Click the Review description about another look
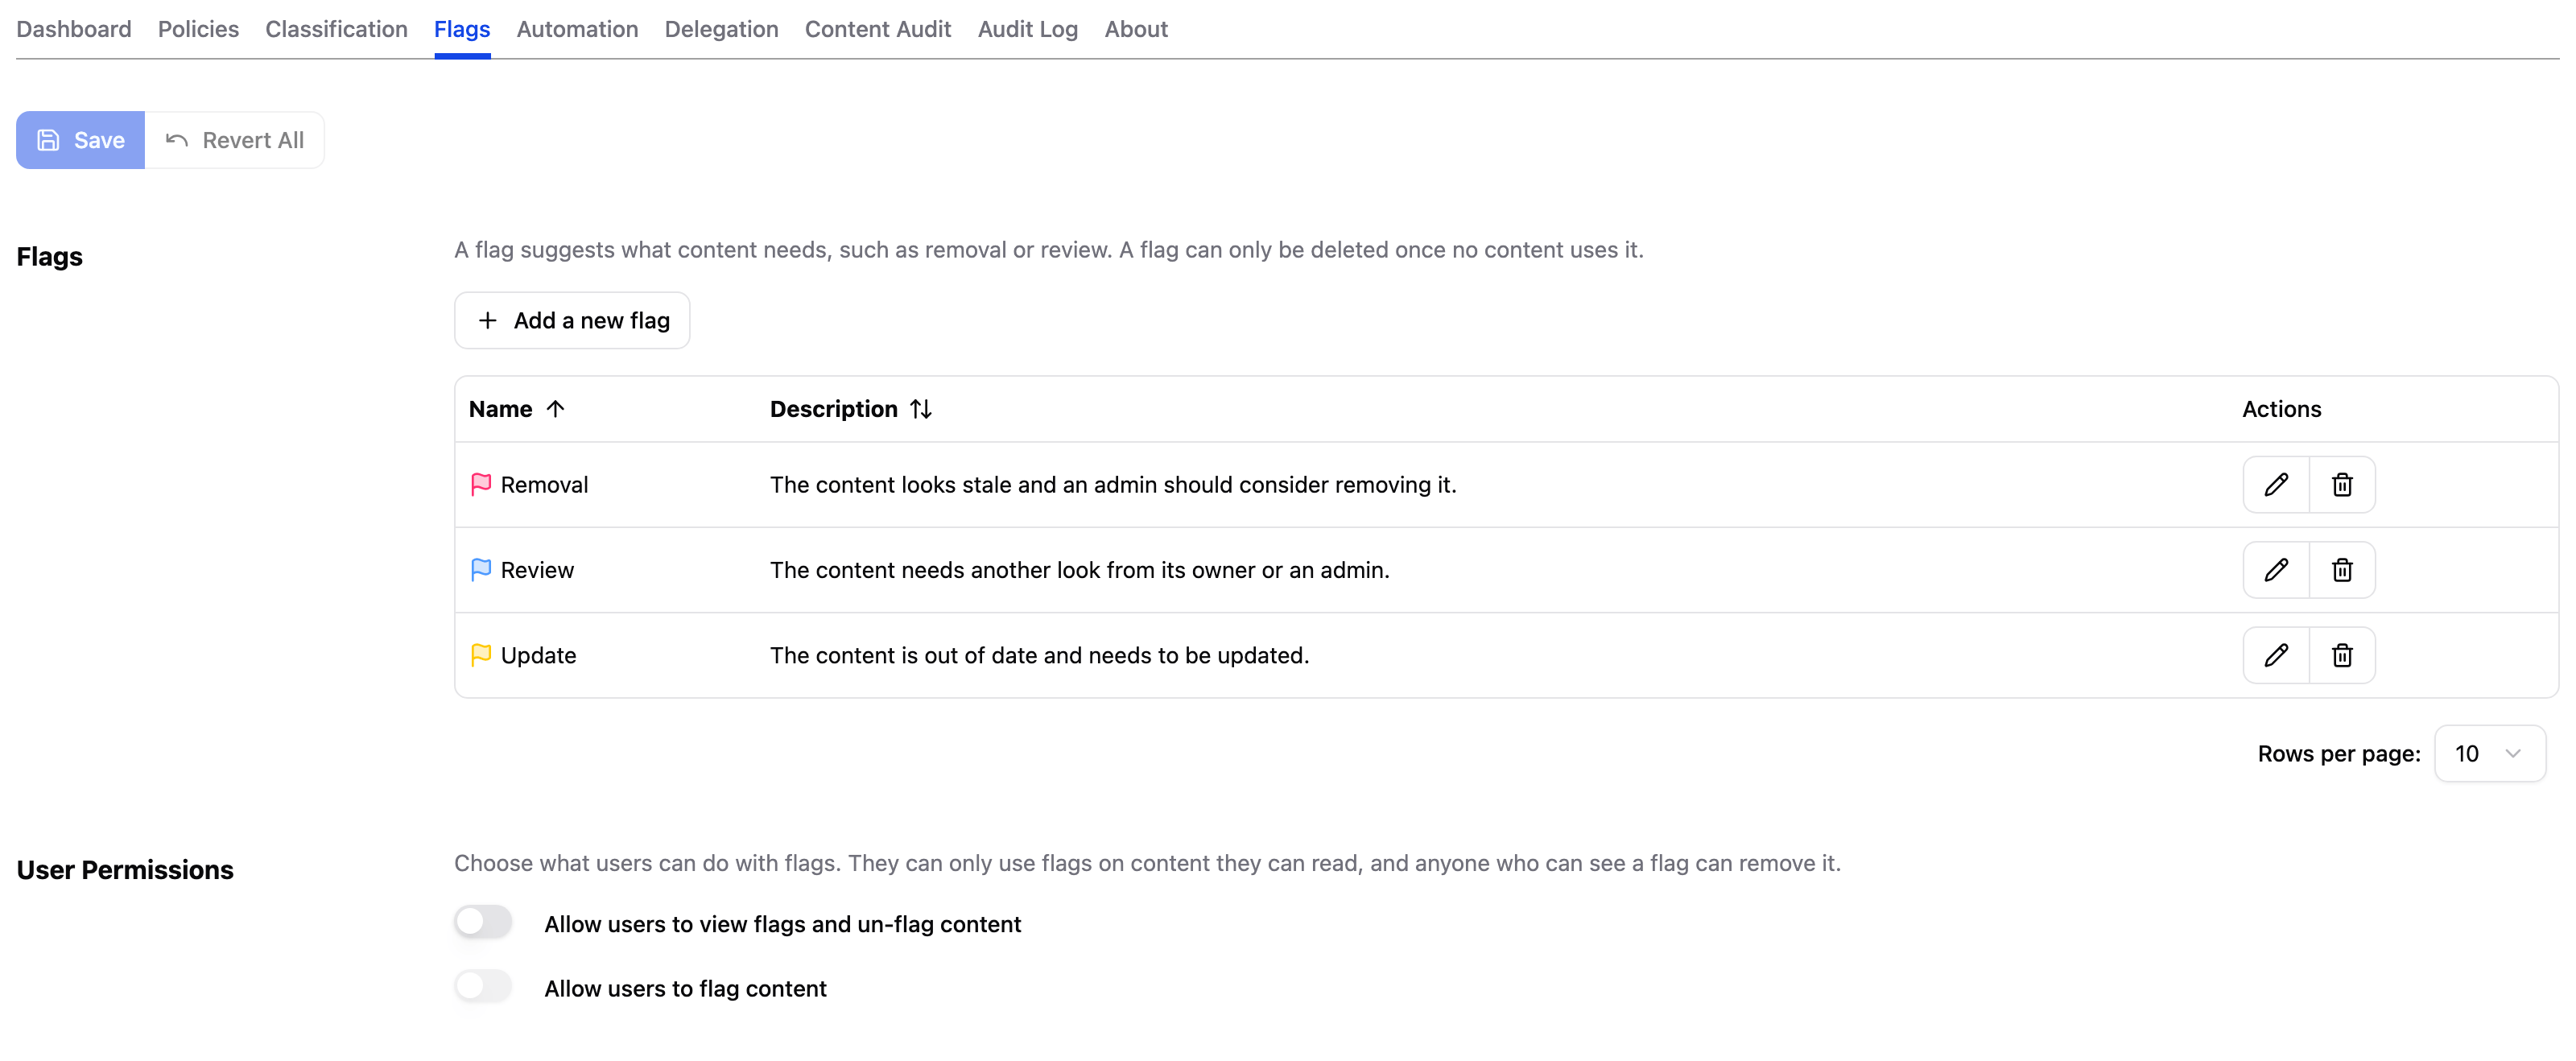 pos(1079,570)
